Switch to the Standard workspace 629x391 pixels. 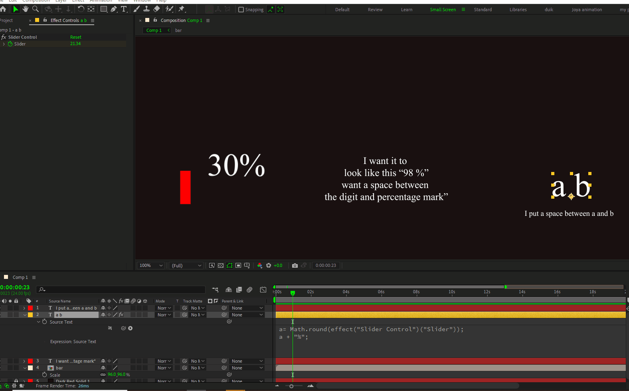click(483, 10)
